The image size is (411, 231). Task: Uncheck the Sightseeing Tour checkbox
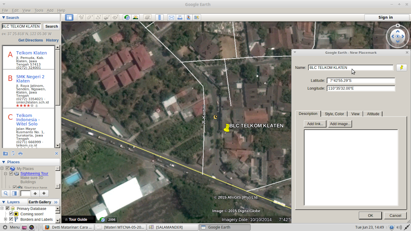pos(11,173)
